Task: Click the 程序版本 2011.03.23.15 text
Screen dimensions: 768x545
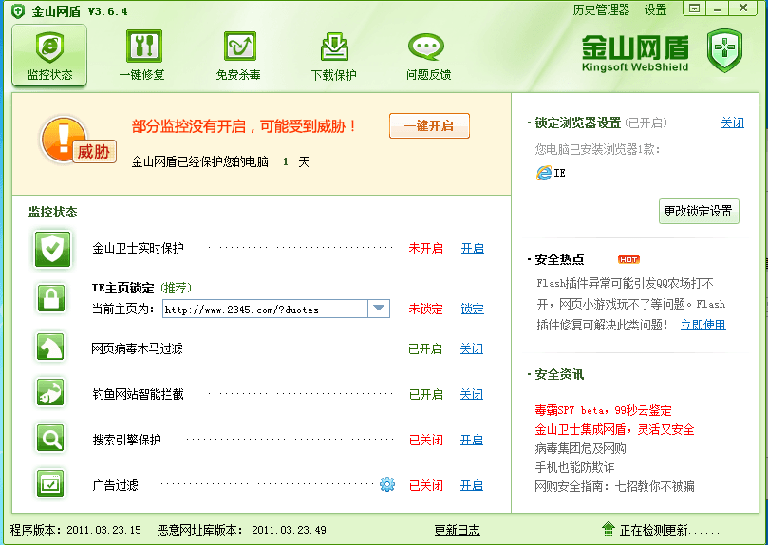Action: 76,530
